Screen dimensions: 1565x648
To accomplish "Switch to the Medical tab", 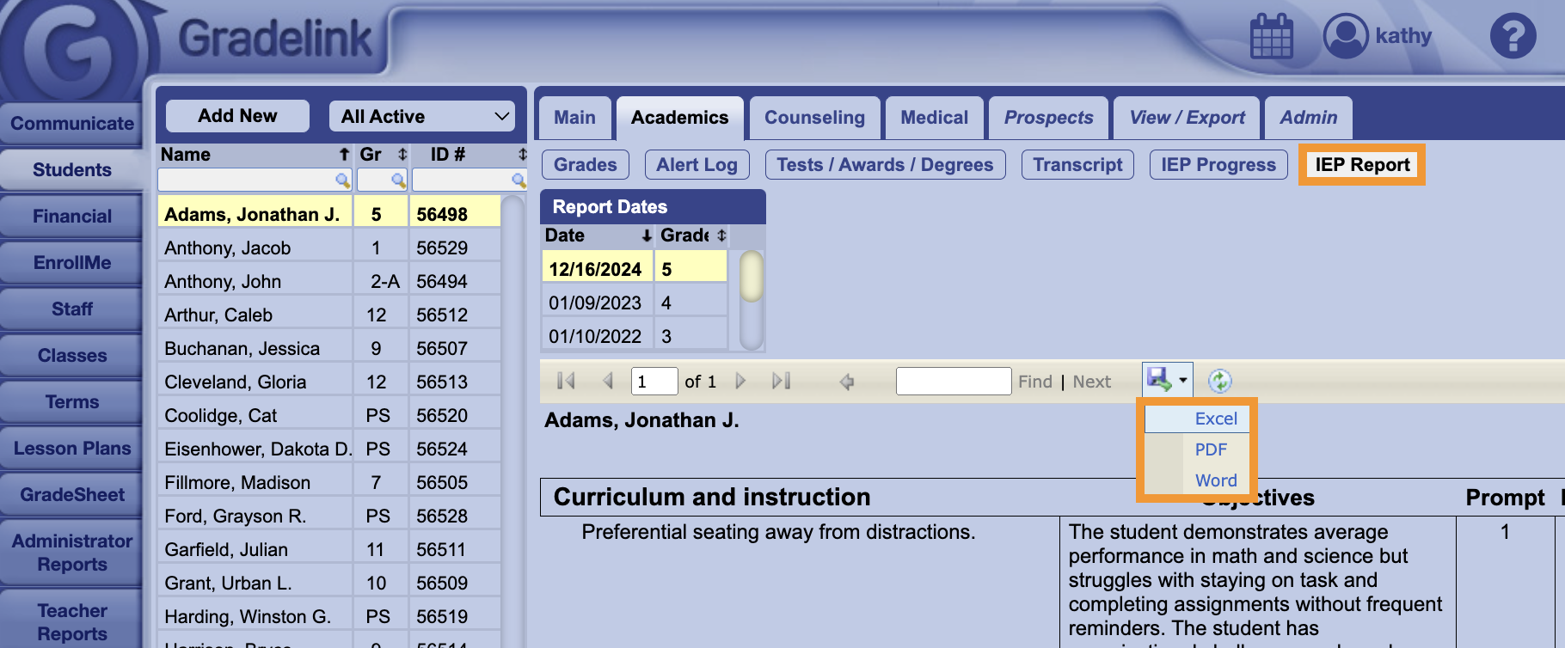I will [934, 118].
